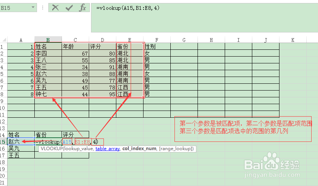Viewport: 318px width, 186px height.
Task: Click 湖北 cell in row 2
Action: pos(130,53)
